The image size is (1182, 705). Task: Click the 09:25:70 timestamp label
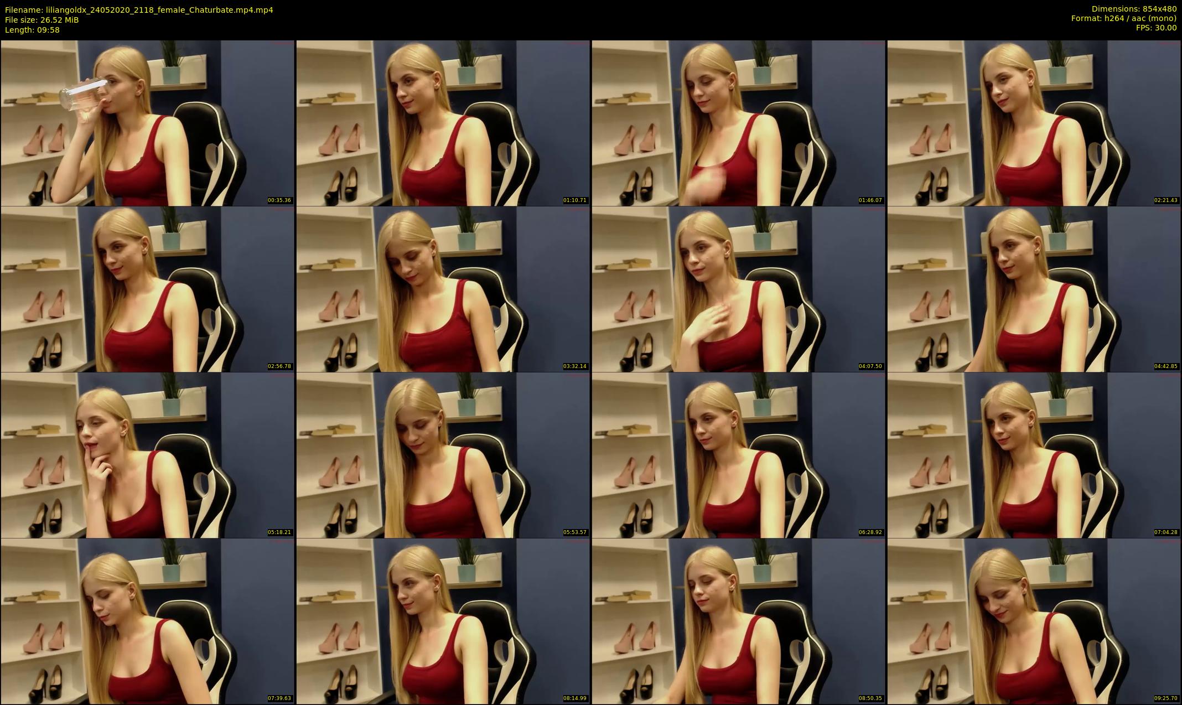click(x=1166, y=698)
